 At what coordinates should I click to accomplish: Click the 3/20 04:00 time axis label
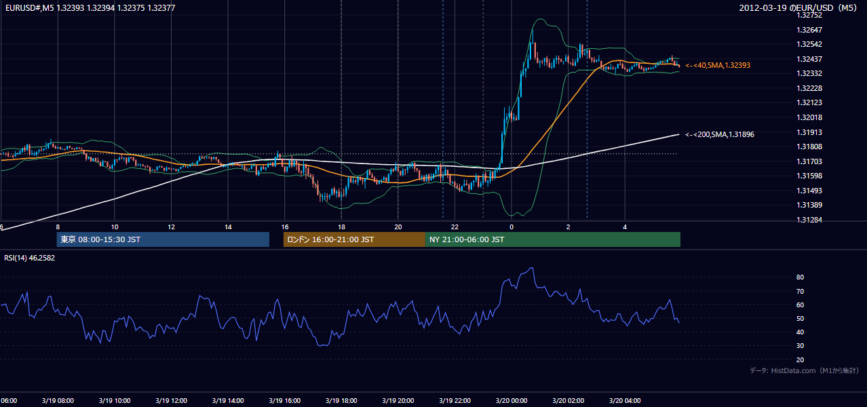625,400
